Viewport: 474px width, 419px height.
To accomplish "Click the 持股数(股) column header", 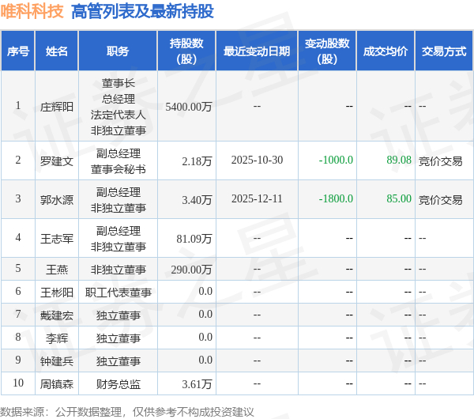I will point(186,51).
